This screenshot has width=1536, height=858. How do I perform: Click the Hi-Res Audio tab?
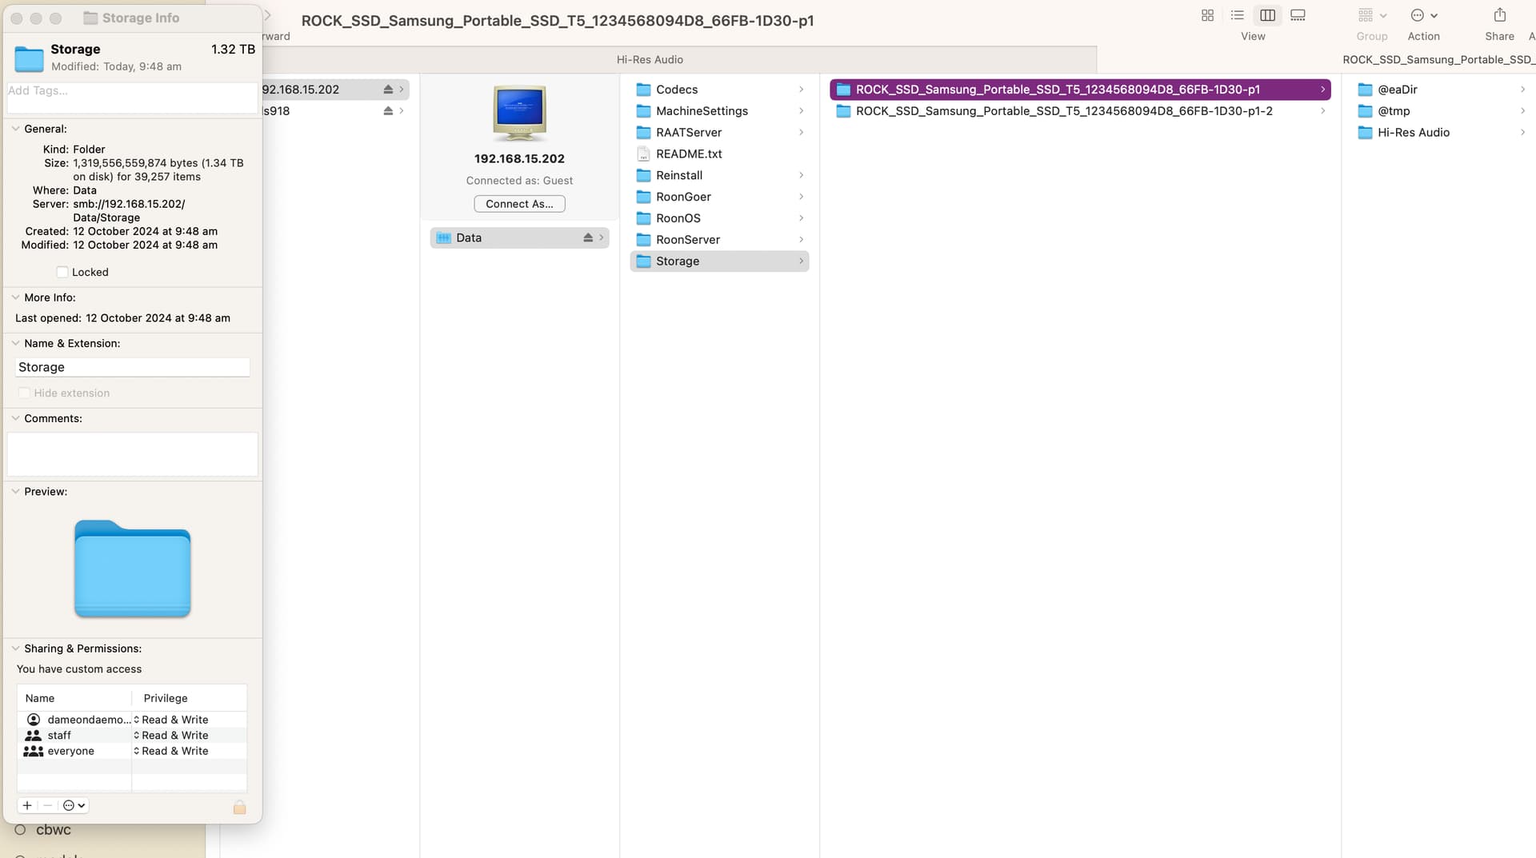click(650, 59)
